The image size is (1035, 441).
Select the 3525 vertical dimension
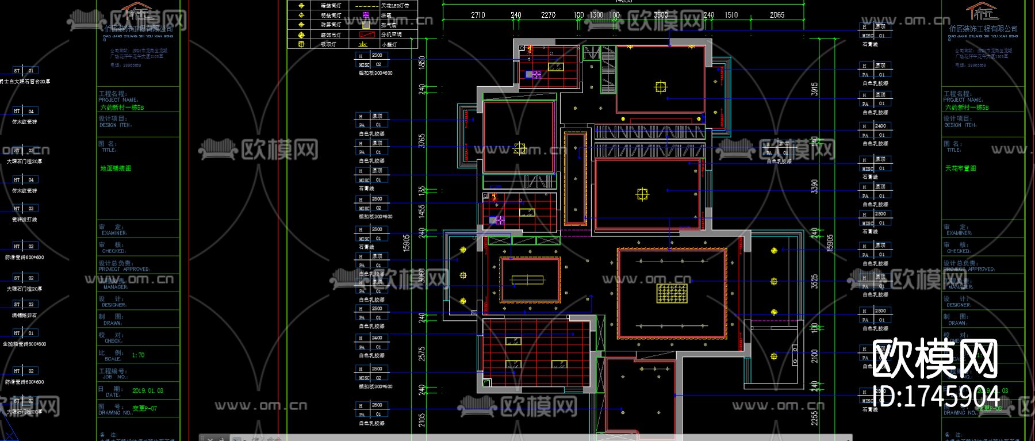tap(814, 281)
